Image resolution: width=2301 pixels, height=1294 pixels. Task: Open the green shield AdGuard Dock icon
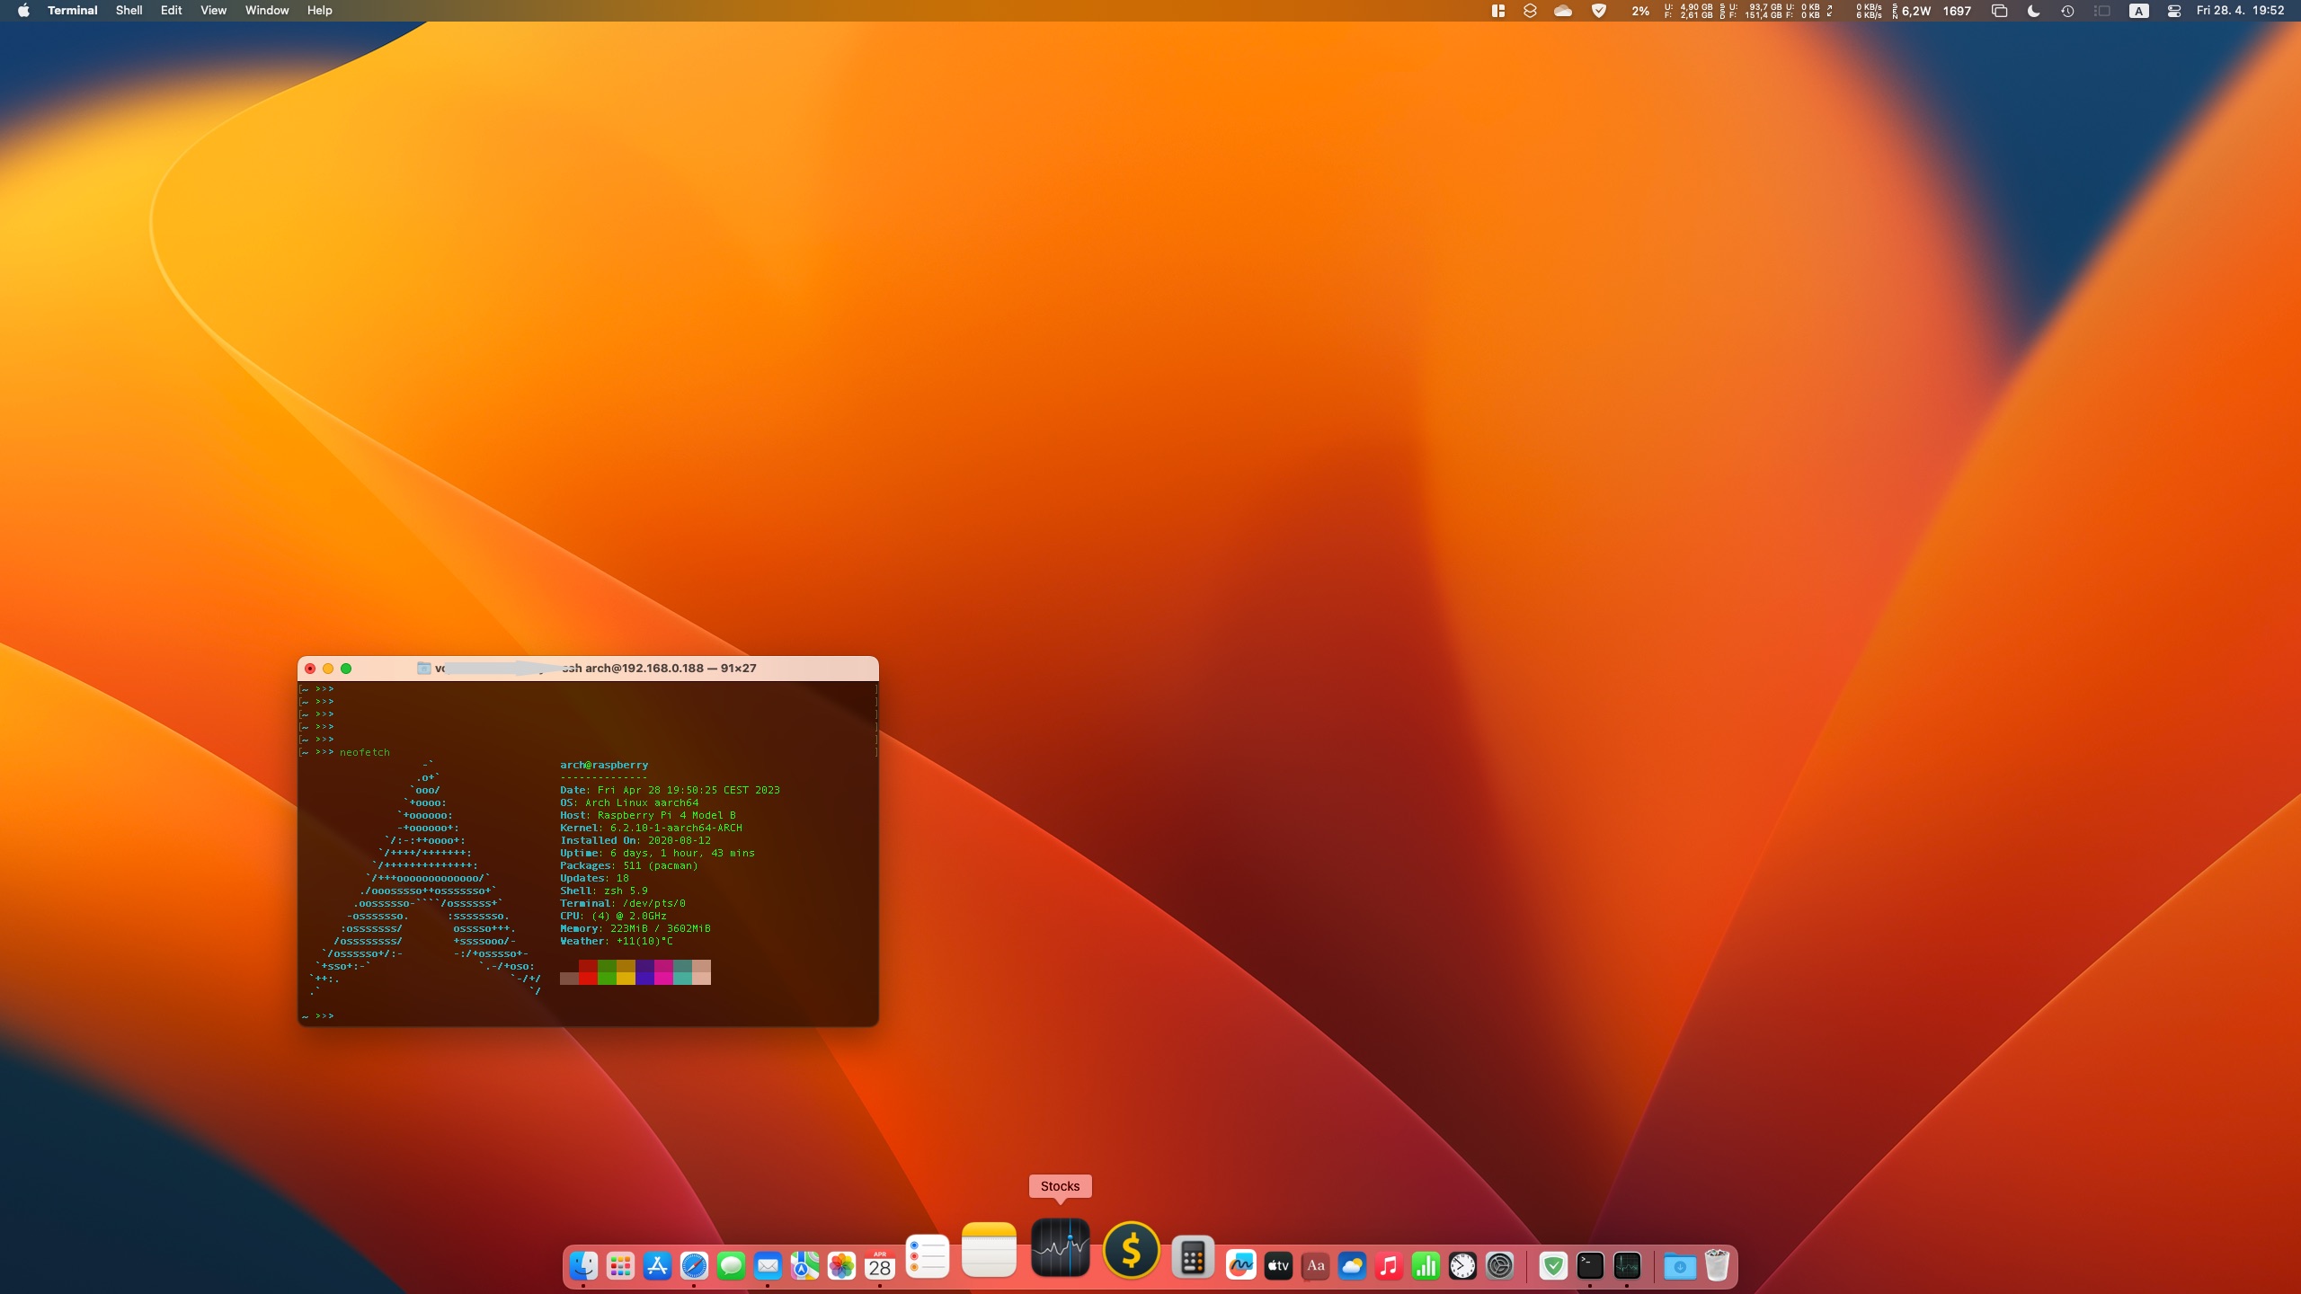pyautogui.click(x=1553, y=1266)
